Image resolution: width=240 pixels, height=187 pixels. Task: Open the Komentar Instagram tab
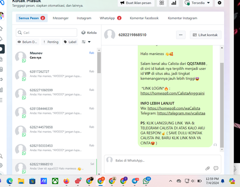pos(182,18)
